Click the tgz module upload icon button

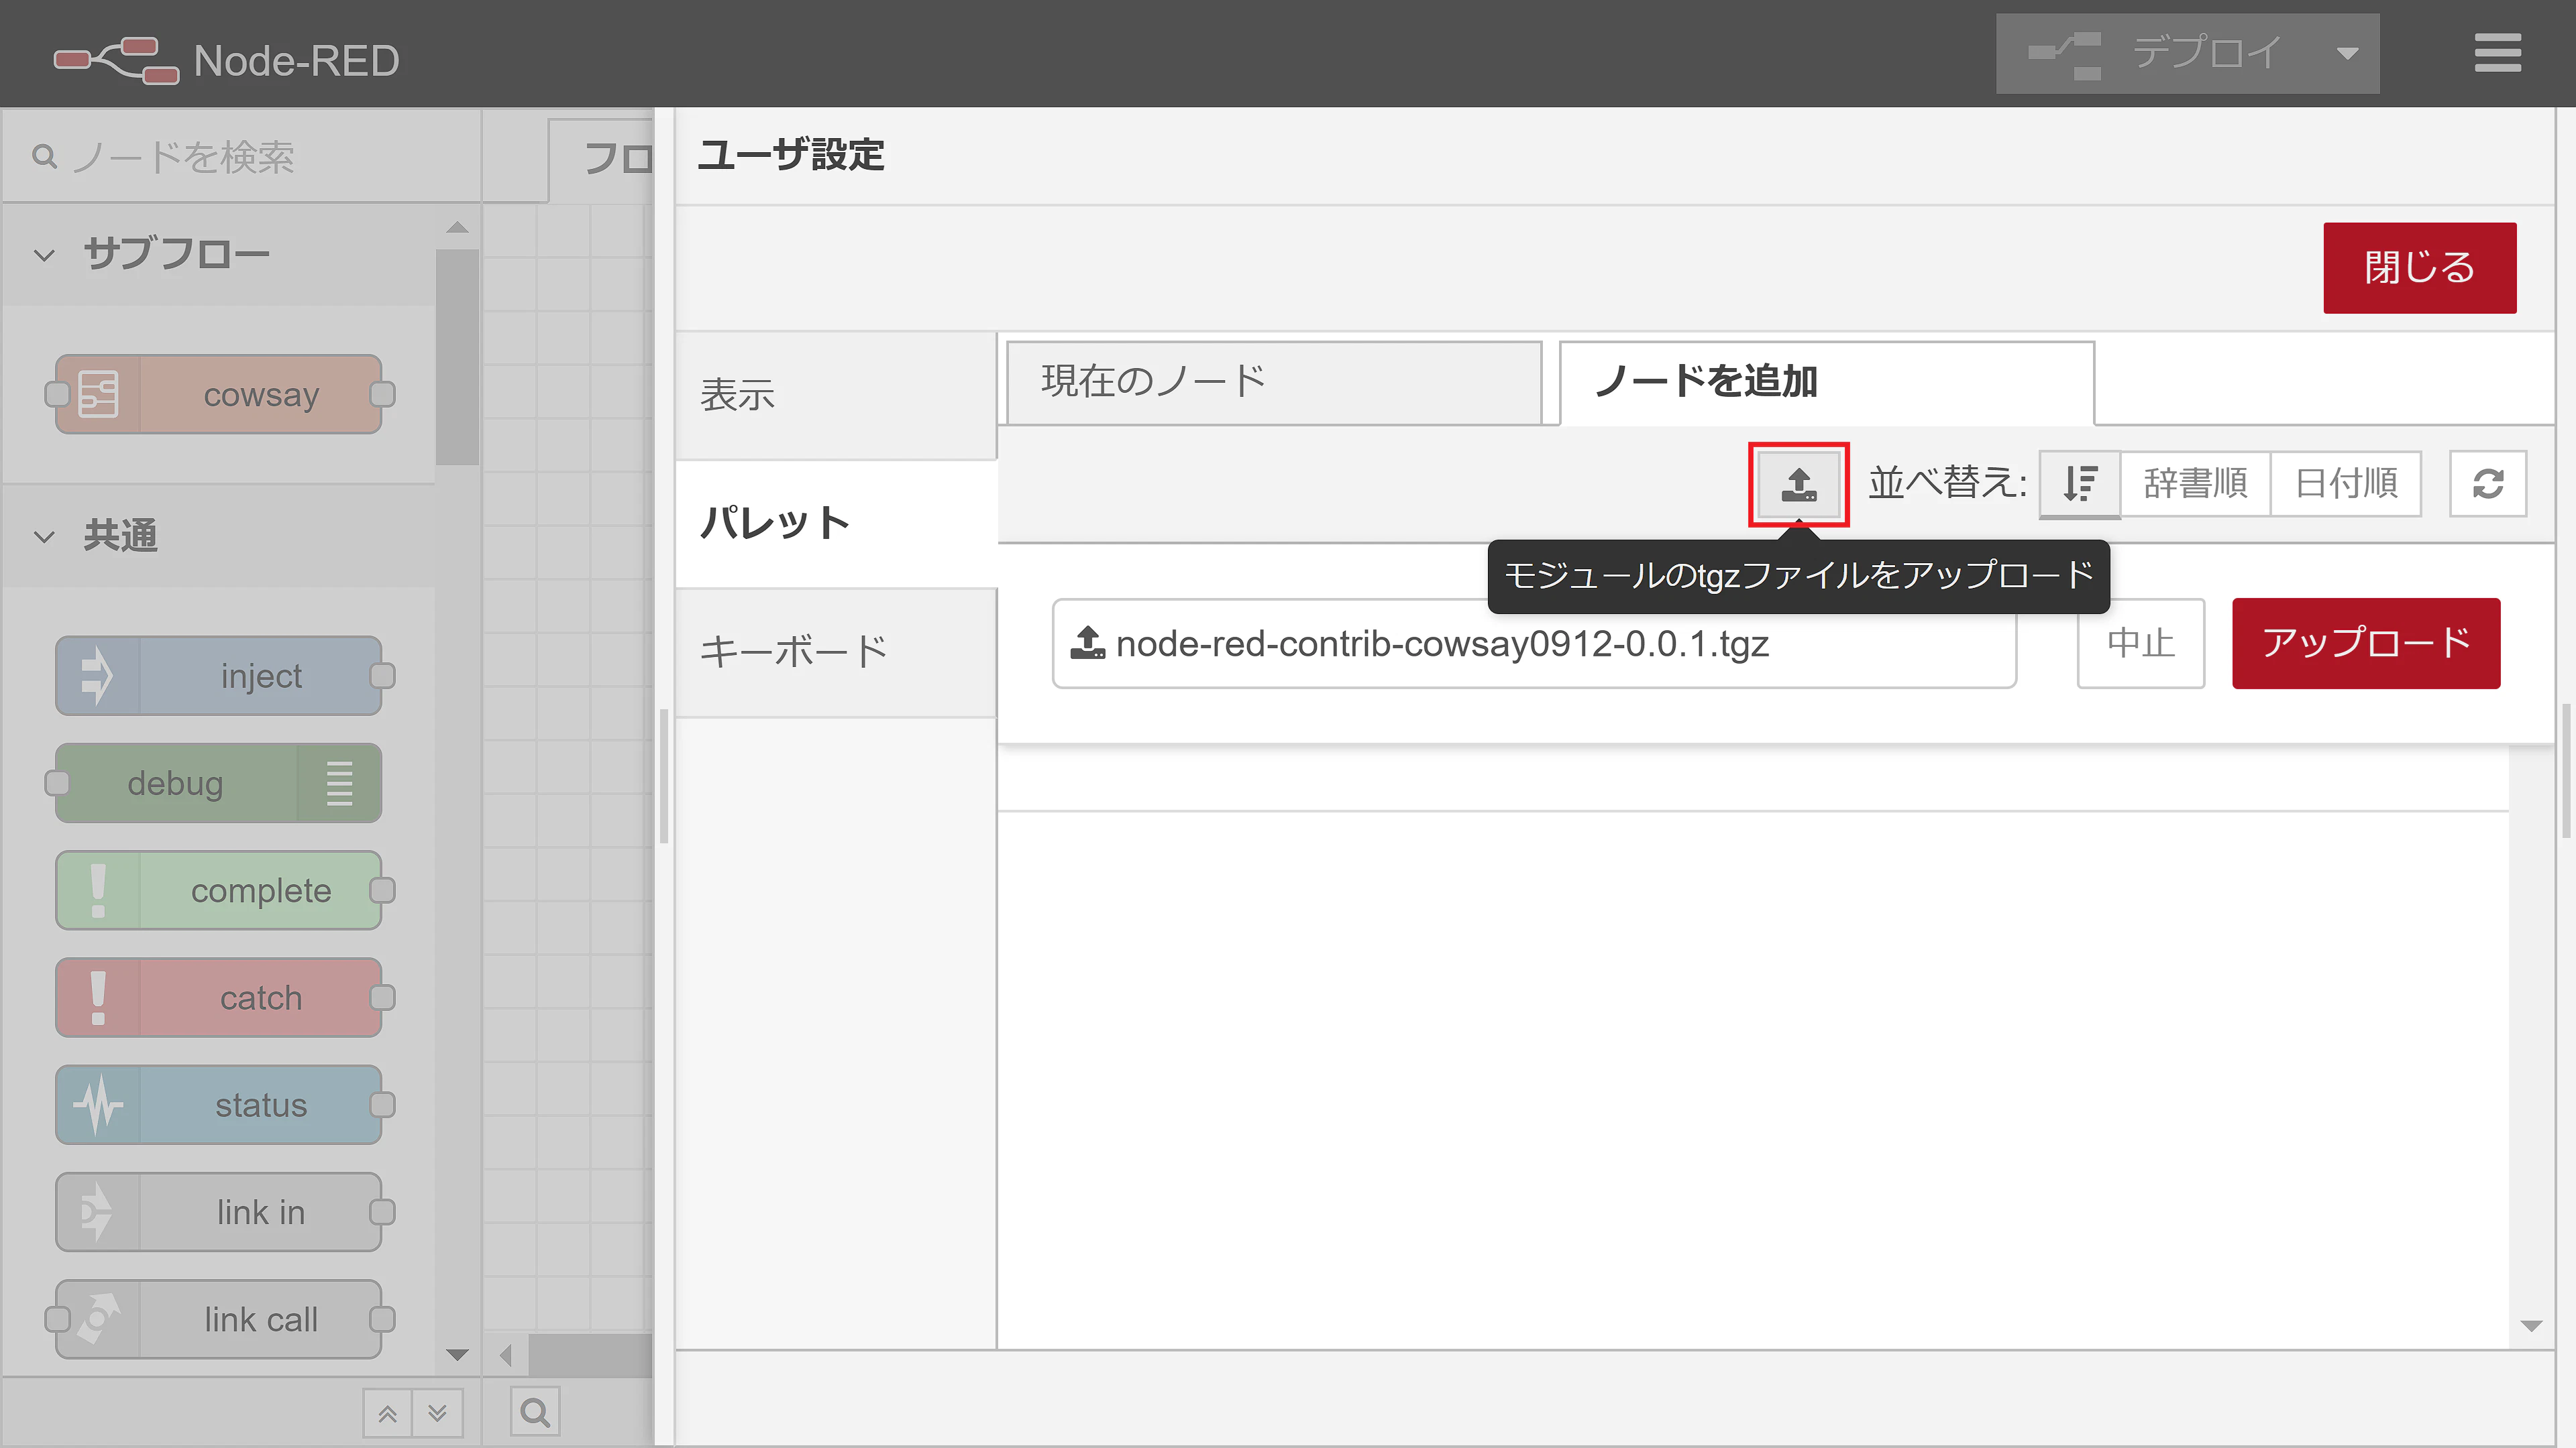1799,483
